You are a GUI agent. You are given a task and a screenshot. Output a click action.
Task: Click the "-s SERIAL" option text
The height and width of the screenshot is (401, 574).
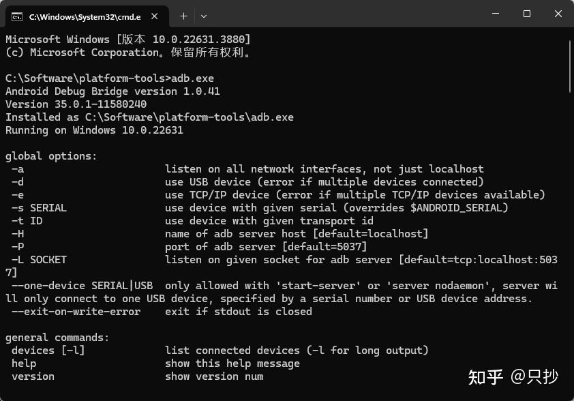39,208
